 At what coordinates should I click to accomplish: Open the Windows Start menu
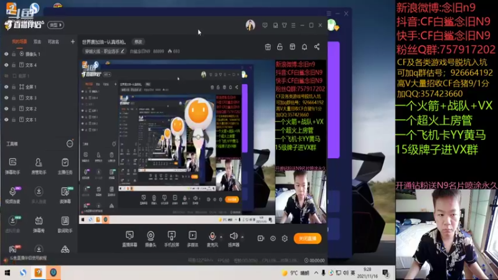point(7,273)
